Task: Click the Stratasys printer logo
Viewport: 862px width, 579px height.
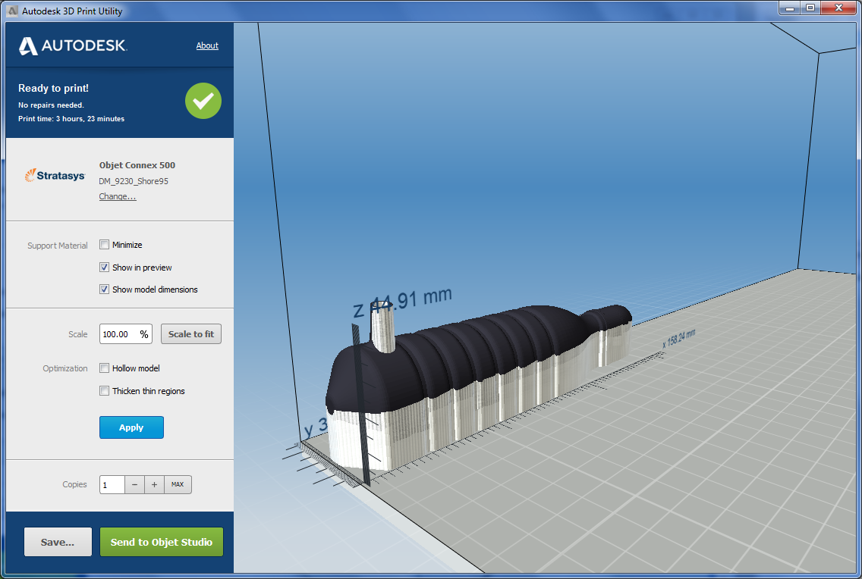Action: point(55,175)
